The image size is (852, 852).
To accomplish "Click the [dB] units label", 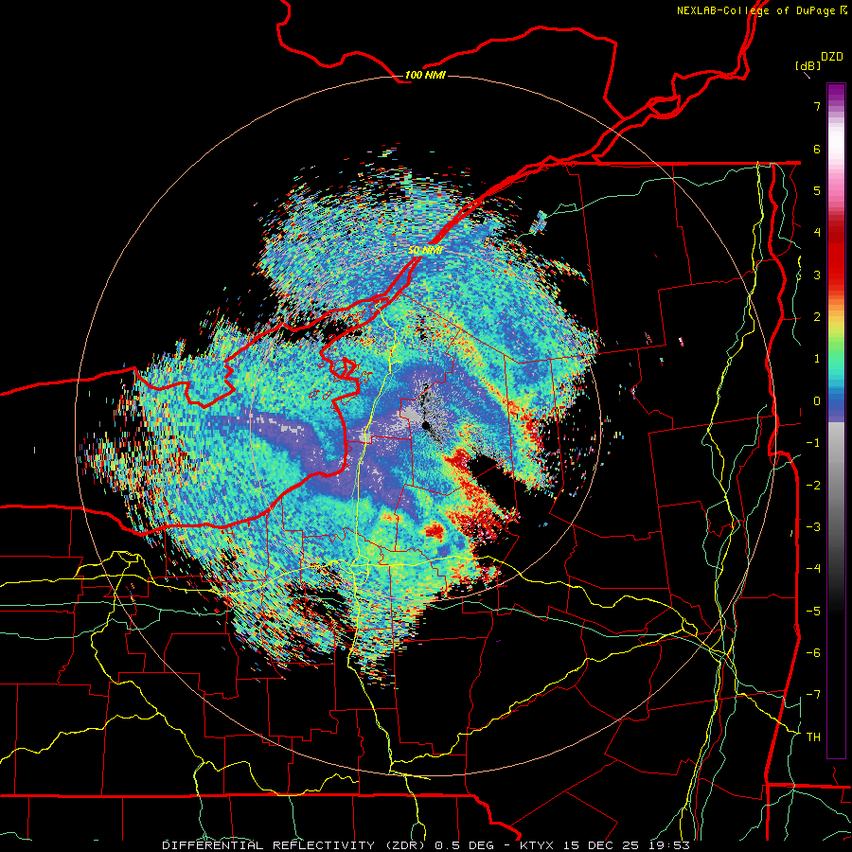I will click(x=808, y=65).
